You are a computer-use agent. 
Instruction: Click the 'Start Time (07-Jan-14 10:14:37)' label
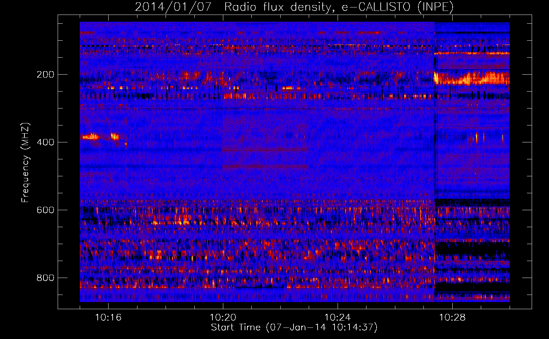pyautogui.click(x=294, y=327)
